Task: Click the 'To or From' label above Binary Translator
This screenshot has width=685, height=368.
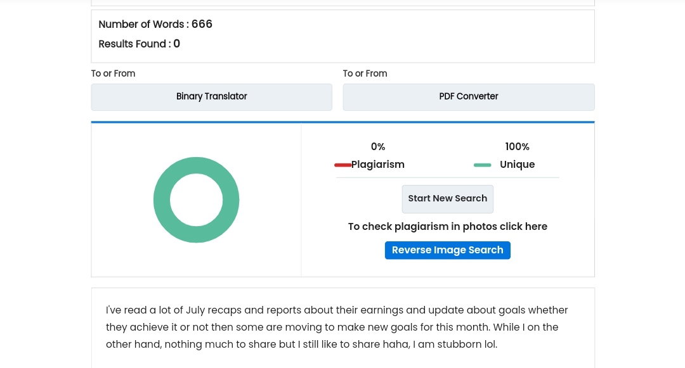Action: [x=113, y=73]
